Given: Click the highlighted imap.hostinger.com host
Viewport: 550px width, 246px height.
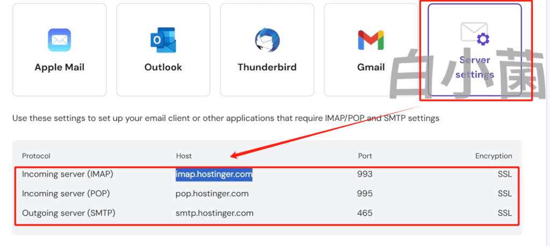Looking at the screenshot, I should [214, 174].
